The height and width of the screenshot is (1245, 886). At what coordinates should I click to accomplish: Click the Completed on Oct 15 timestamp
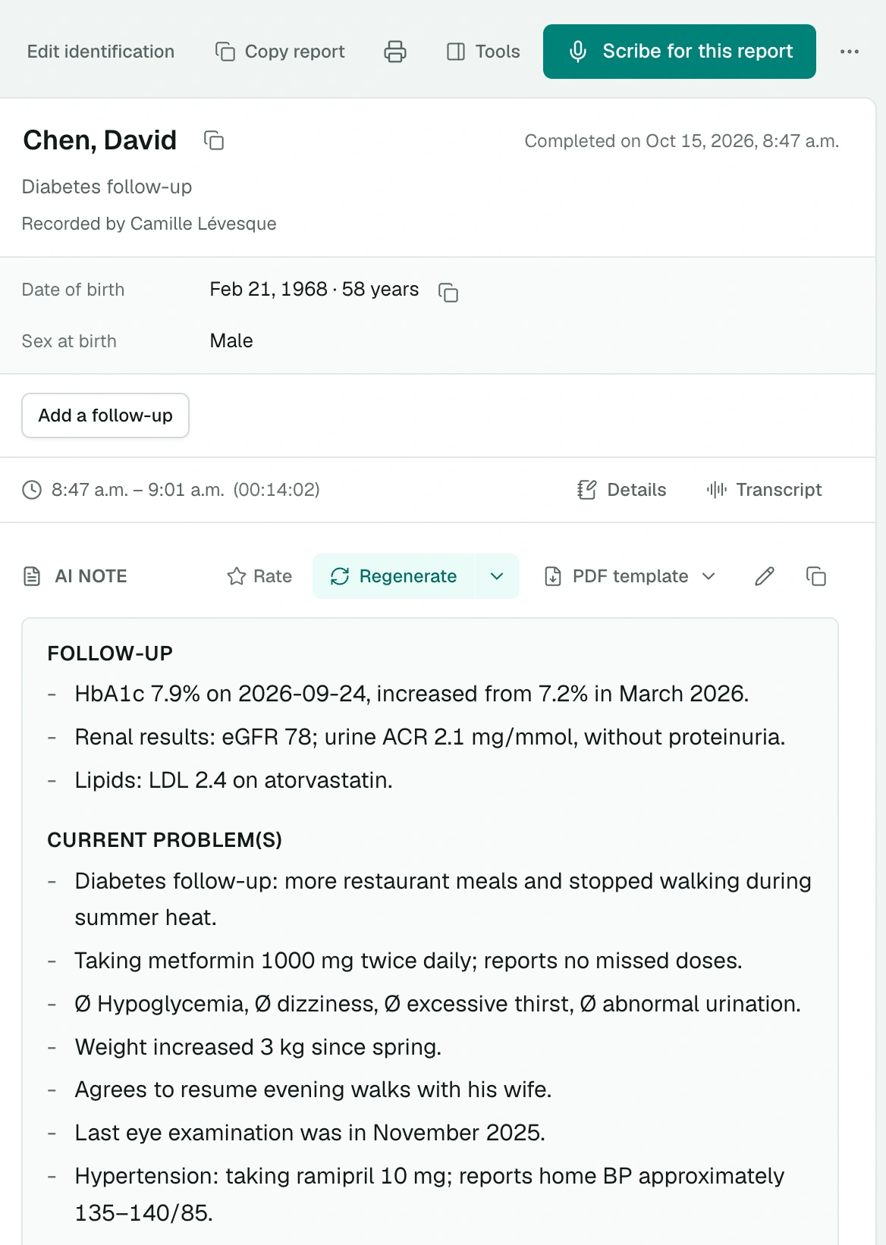click(682, 141)
